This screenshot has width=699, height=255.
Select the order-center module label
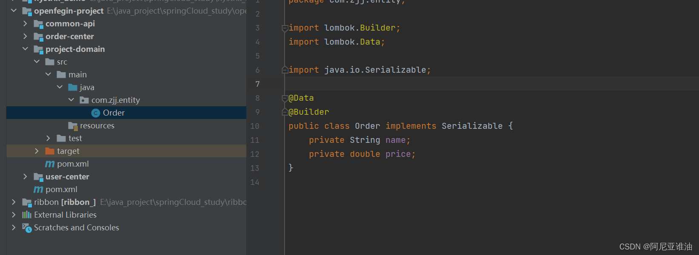click(70, 36)
